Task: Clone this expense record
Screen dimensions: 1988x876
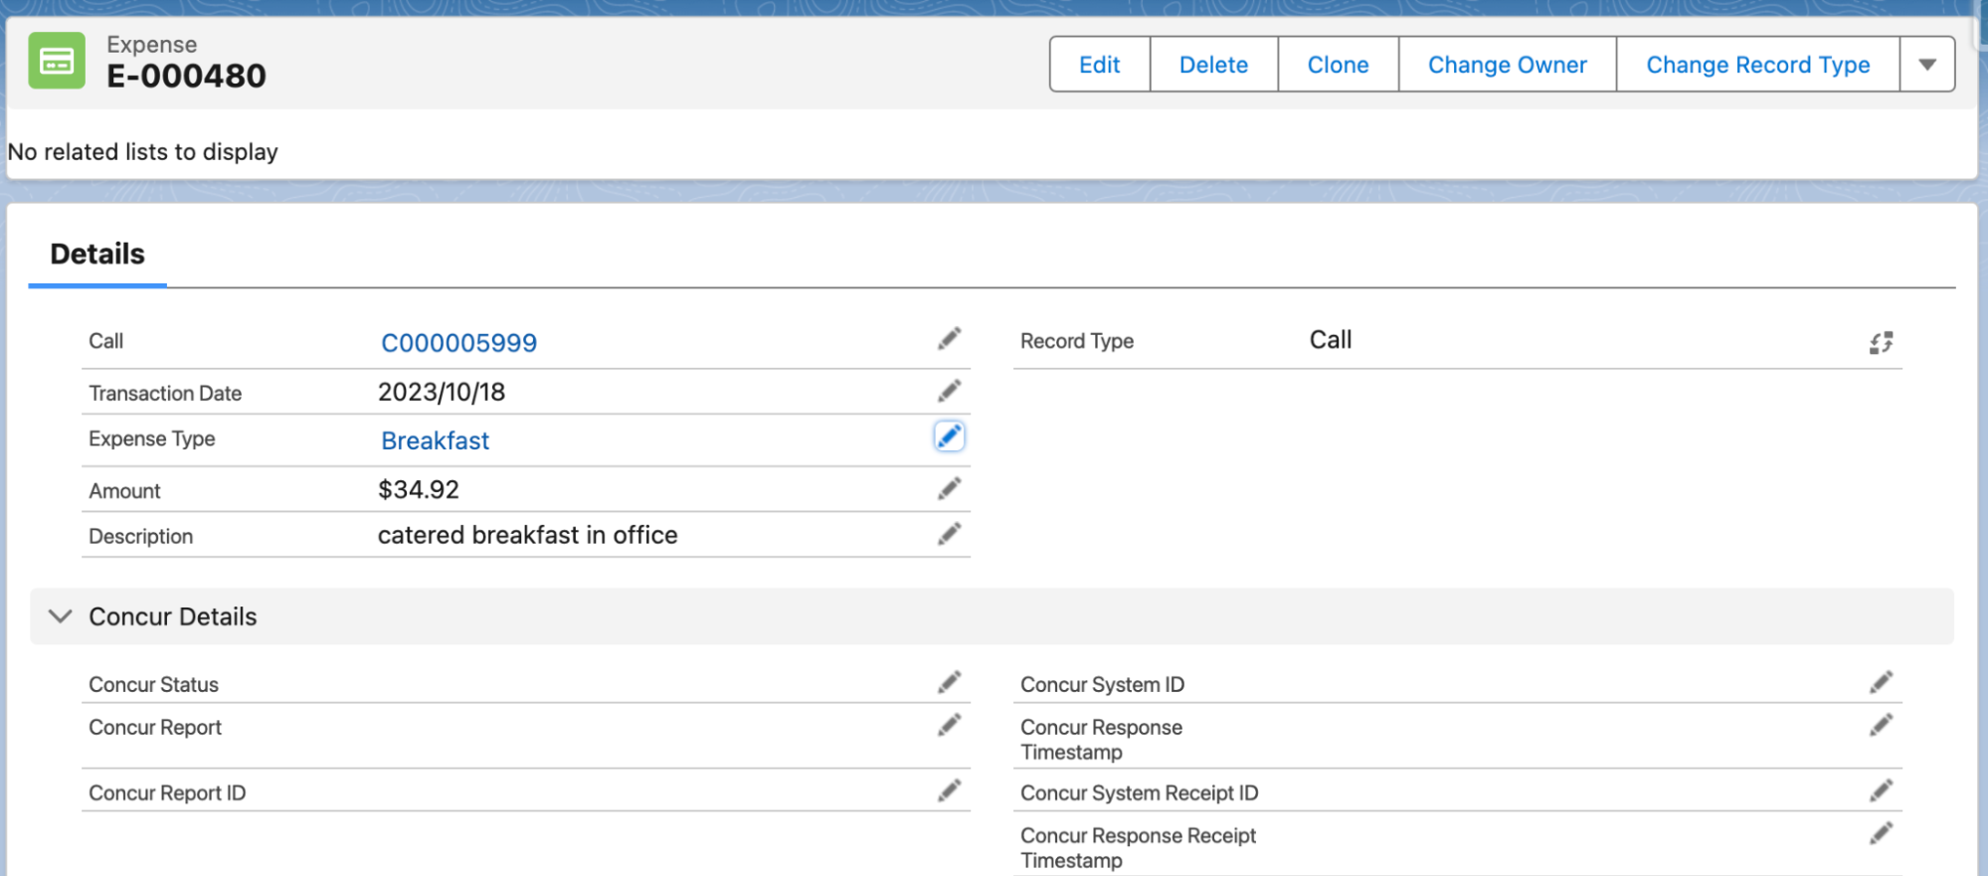Action: pyautogui.click(x=1337, y=65)
